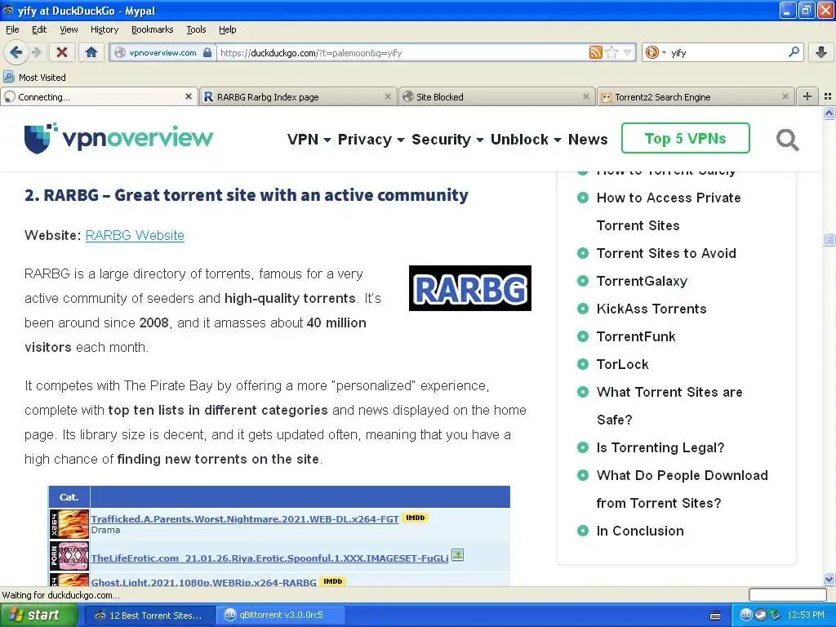Click the RSS feed icon in address bar

pyautogui.click(x=595, y=52)
